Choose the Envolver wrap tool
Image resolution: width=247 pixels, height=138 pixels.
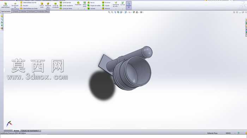[x=106, y=2]
